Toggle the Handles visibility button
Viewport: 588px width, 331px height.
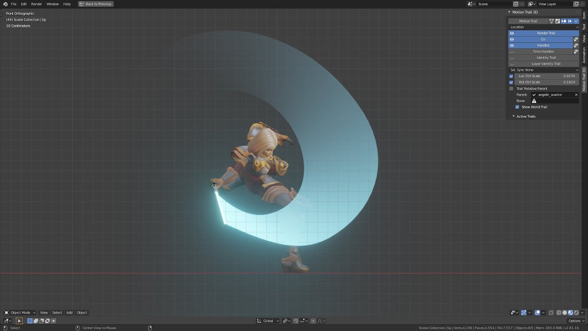click(541, 46)
